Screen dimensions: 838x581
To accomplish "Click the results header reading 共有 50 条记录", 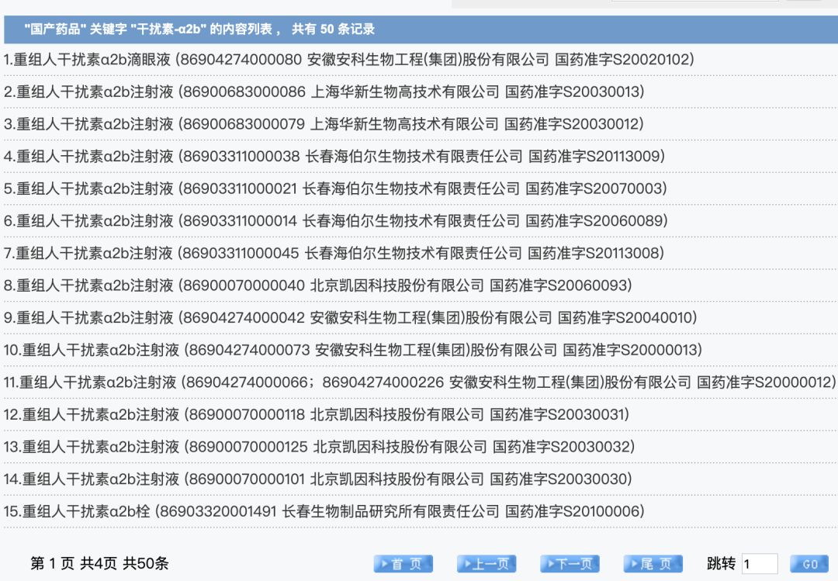I will click(333, 29).
